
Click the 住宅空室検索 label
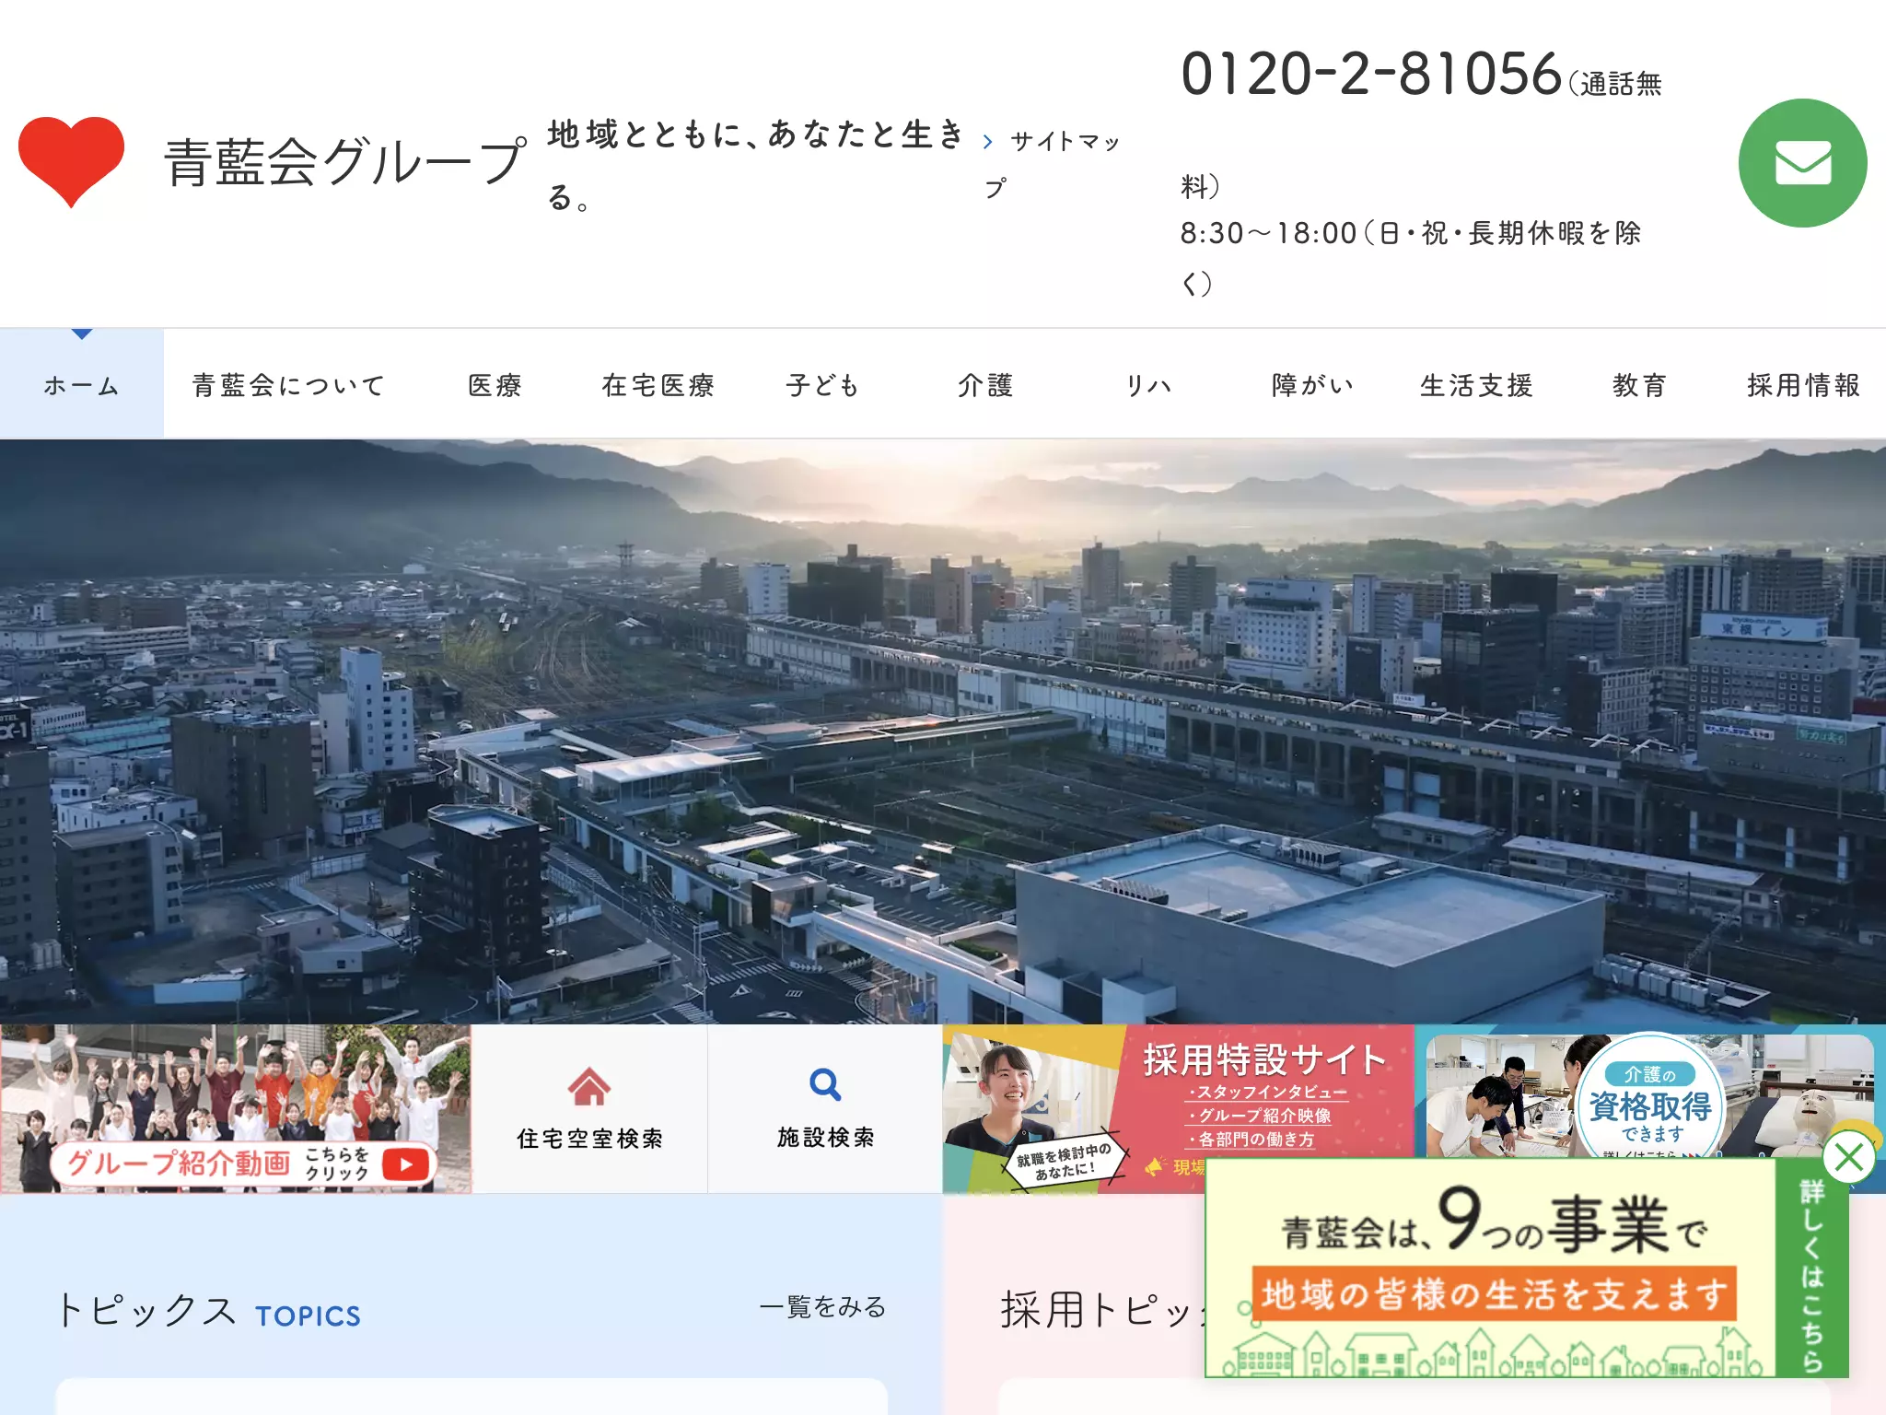pos(589,1139)
